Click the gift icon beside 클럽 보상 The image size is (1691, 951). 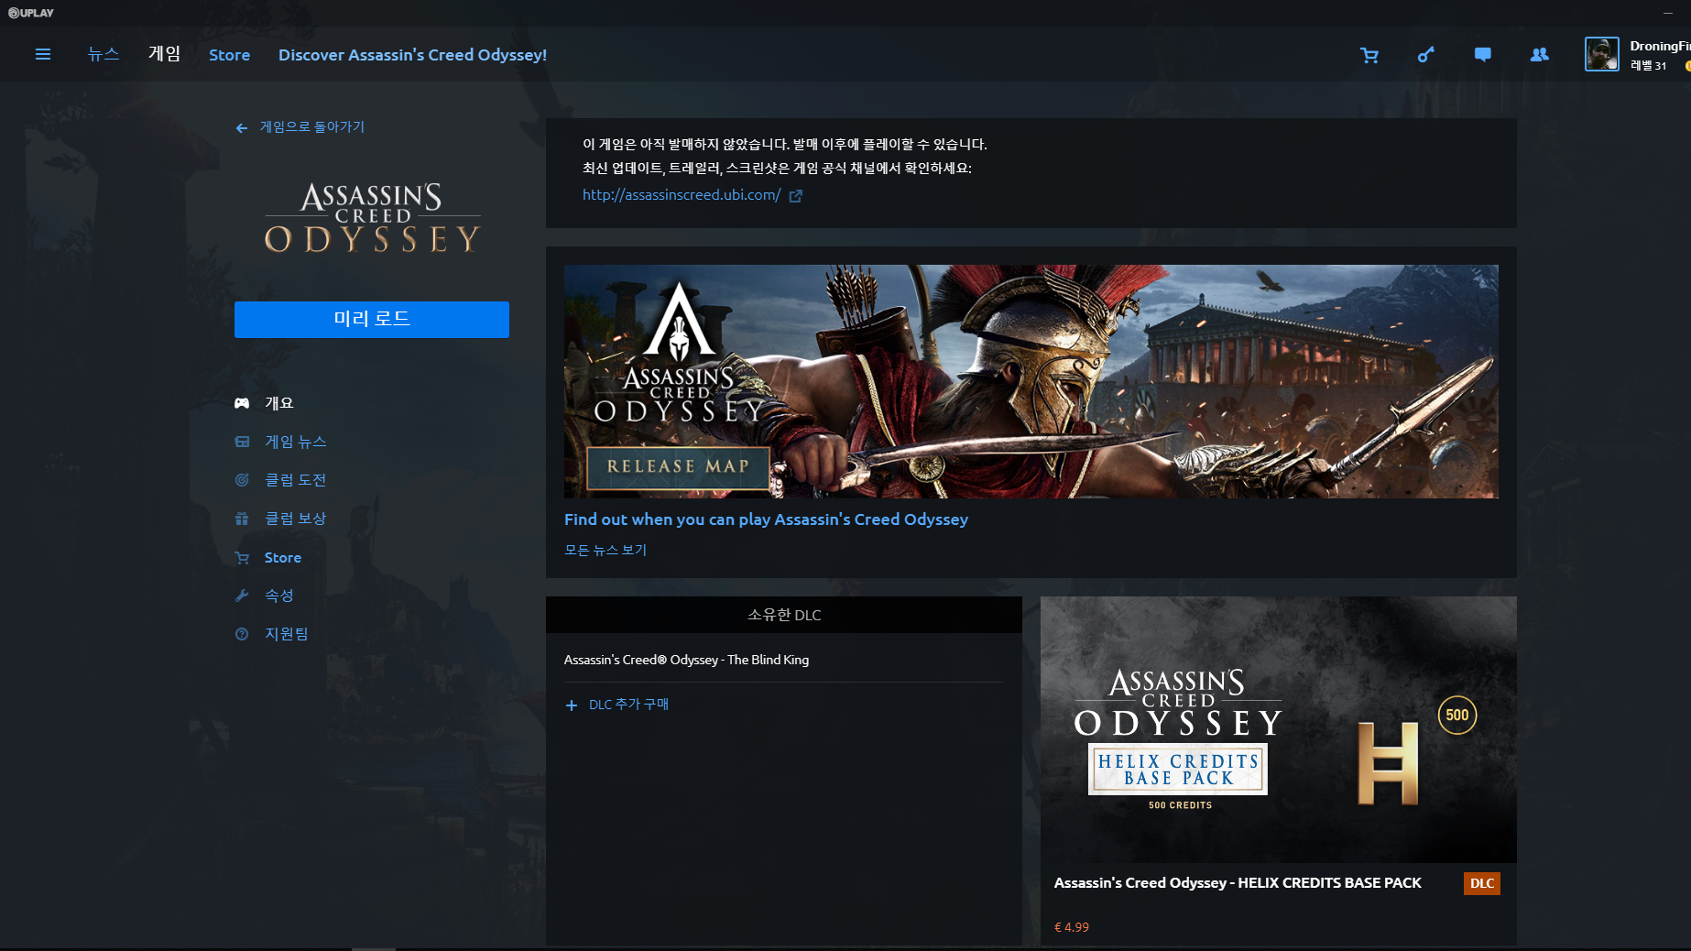(242, 519)
